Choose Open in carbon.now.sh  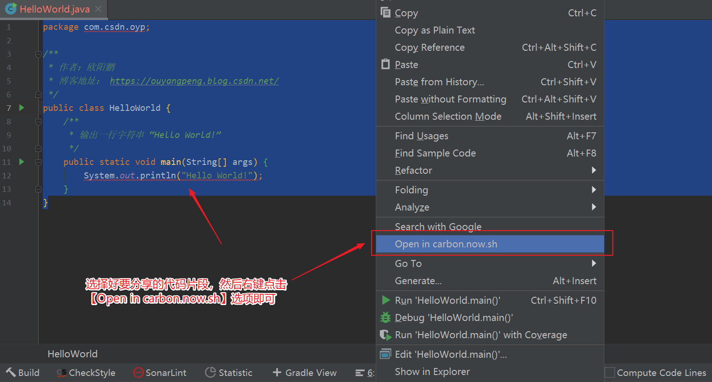click(490, 244)
